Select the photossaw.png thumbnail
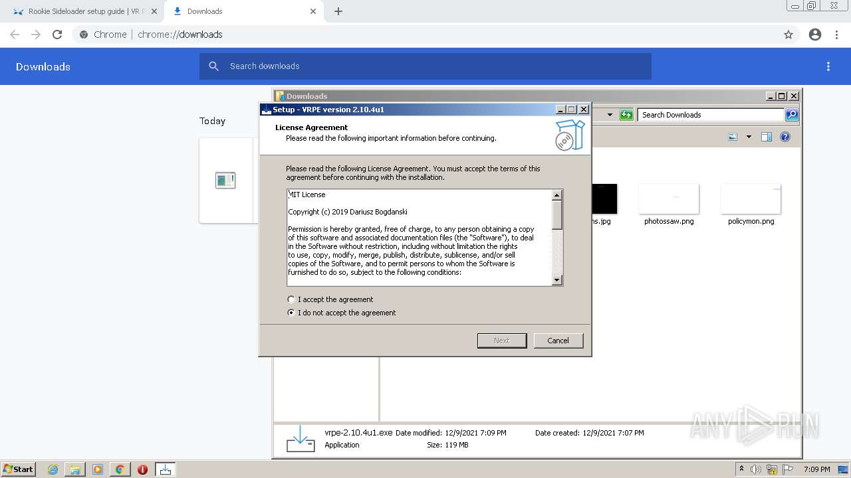Image resolution: width=851 pixels, height=478 pixels. pyautogui.click(x=669, y=199)
